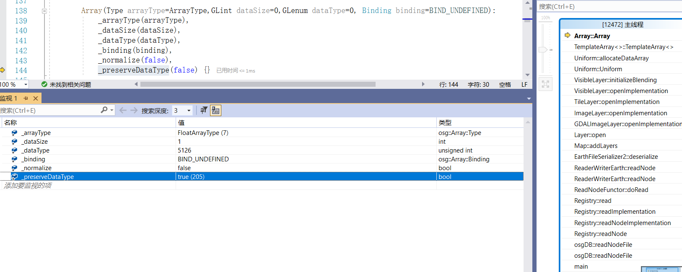Go to next search result arrow
The width and height of the screenshot is (682, 272).
click(134, 110)
